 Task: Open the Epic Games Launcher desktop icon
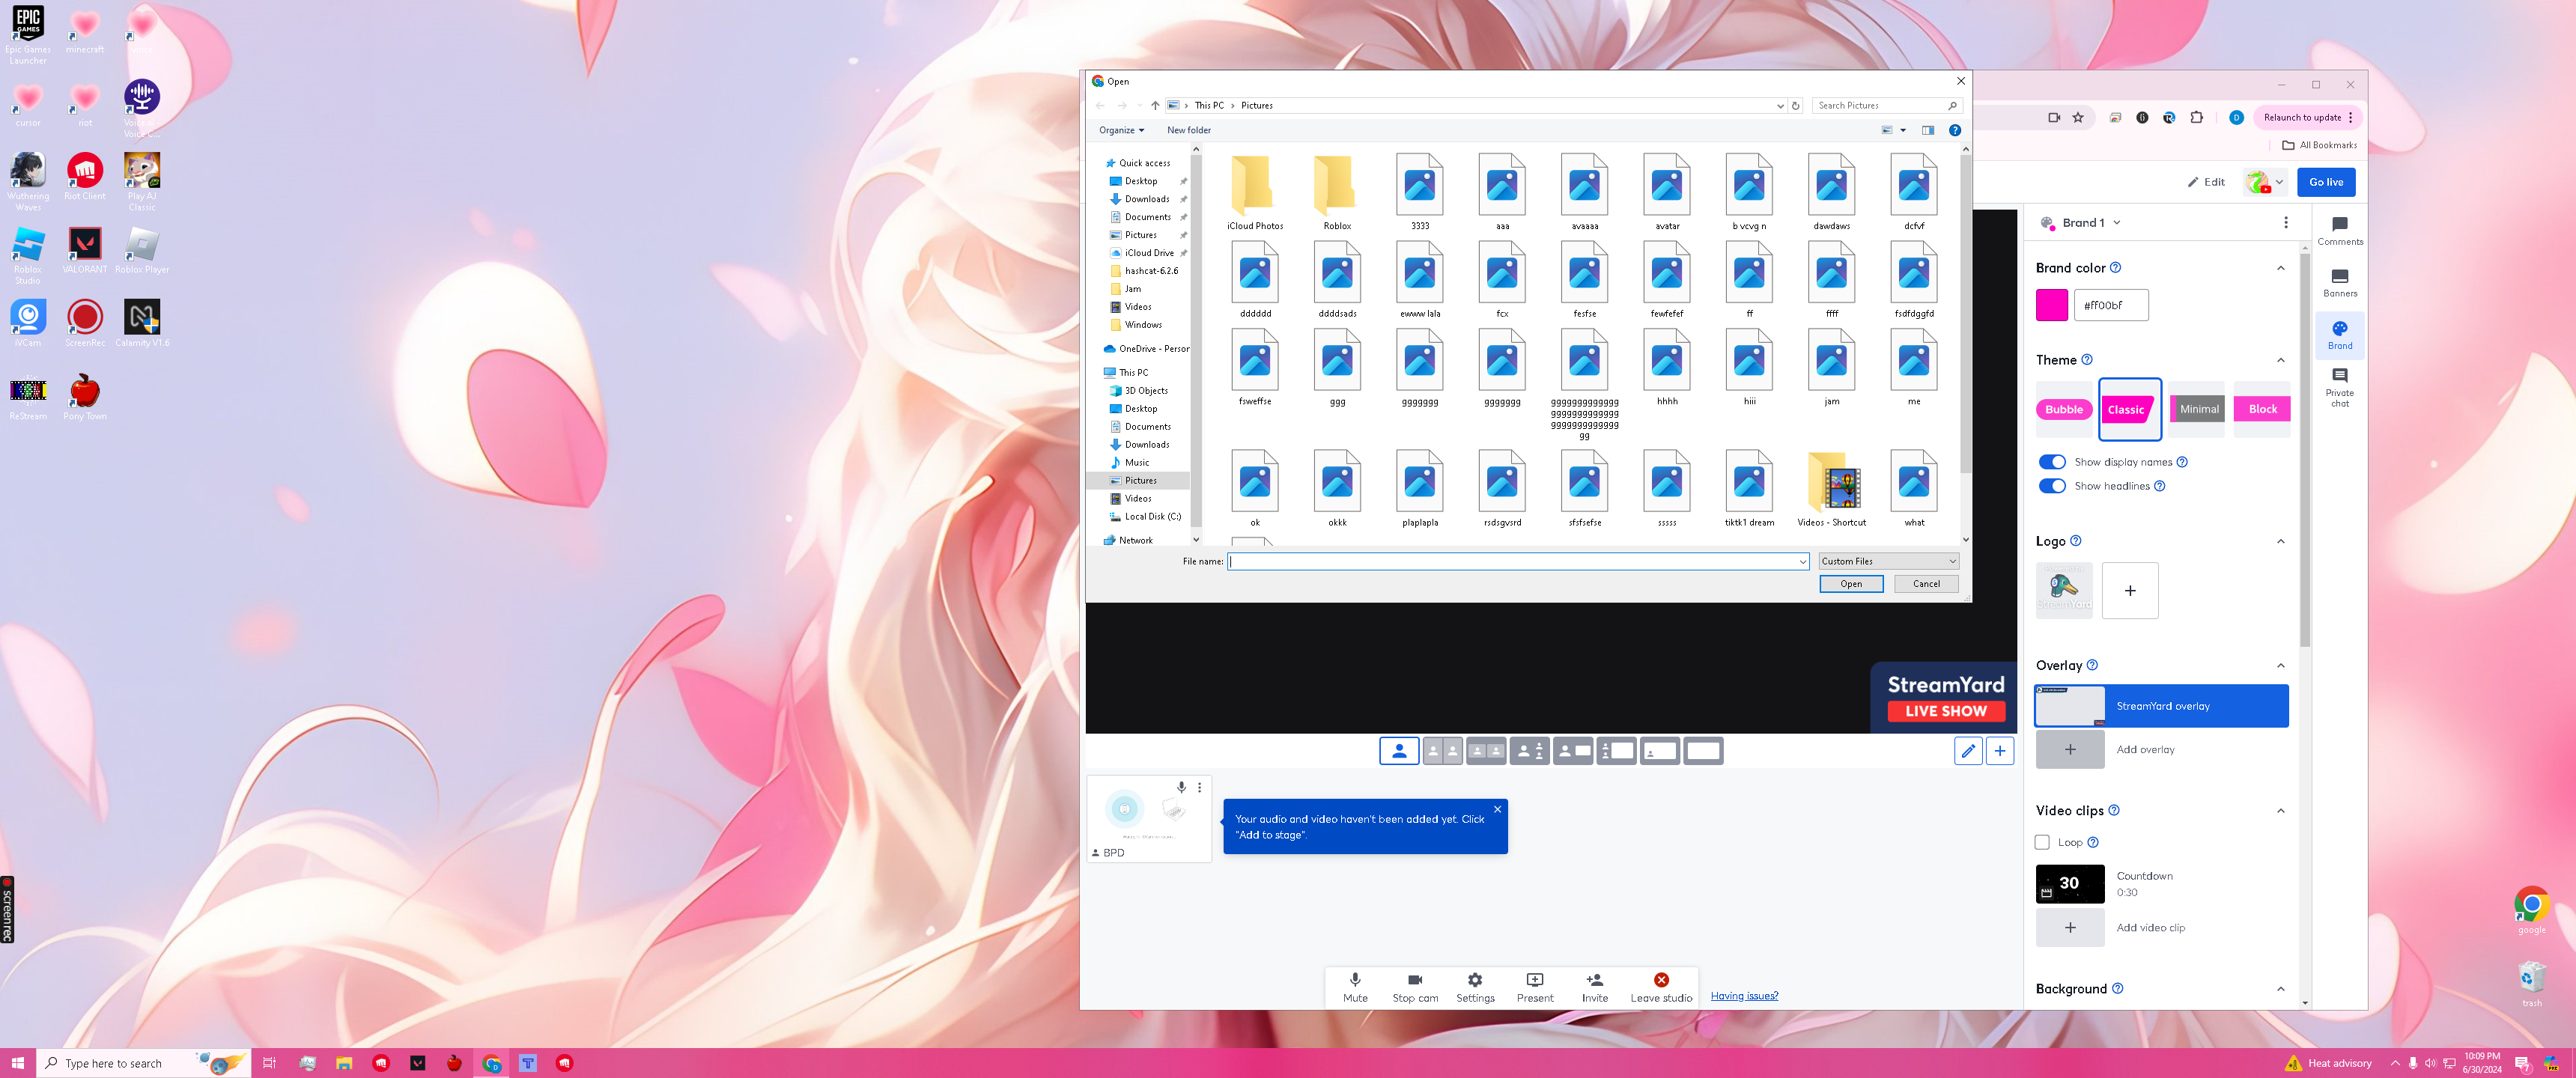click(x=28, y=35)
